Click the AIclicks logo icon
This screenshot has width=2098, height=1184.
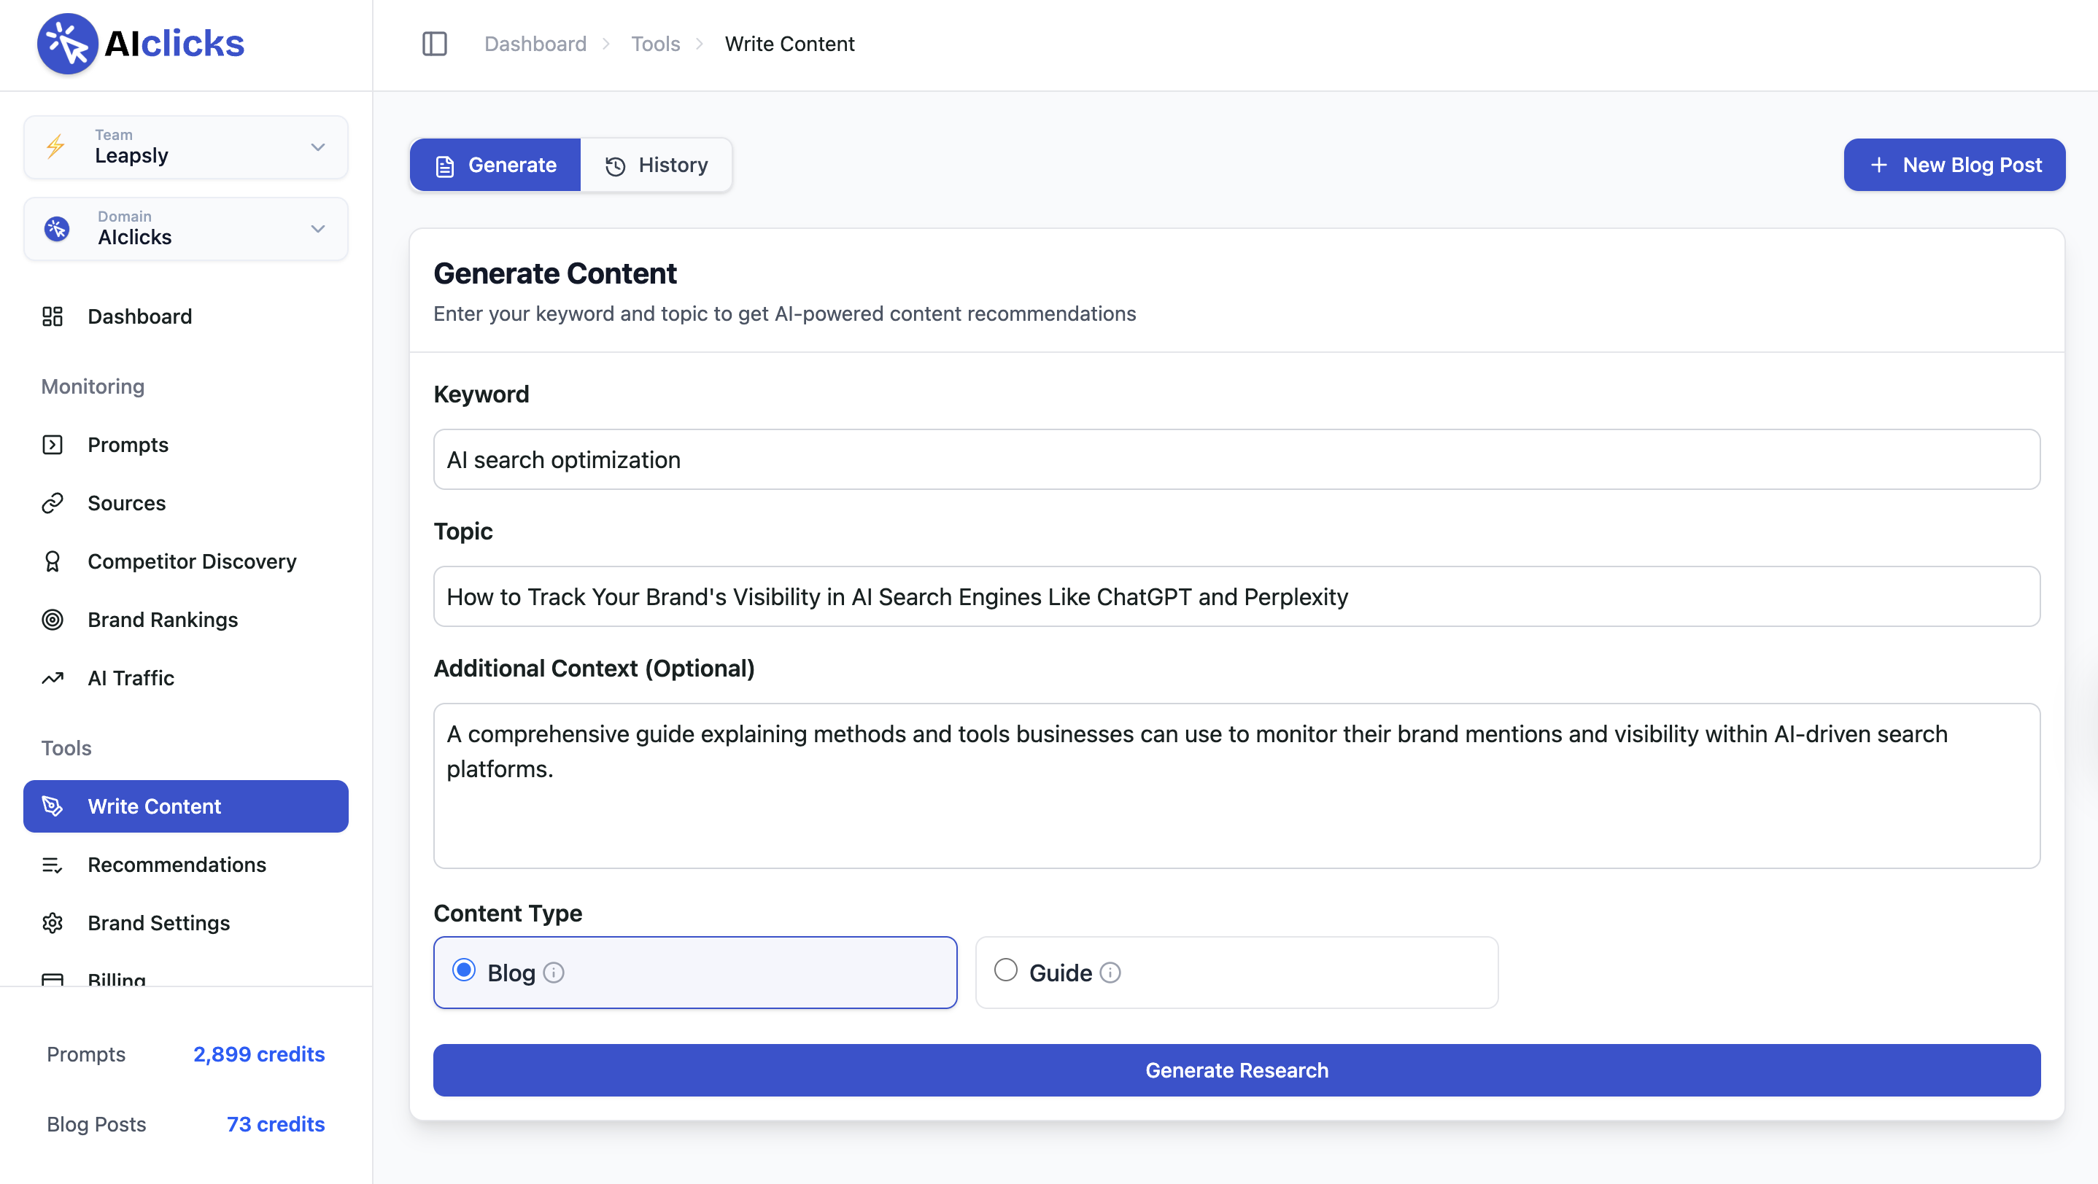68,44
